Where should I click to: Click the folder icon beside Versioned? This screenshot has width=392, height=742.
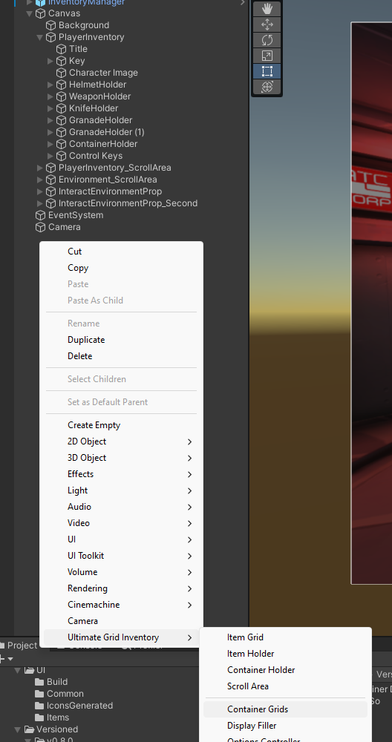[30, 729]
